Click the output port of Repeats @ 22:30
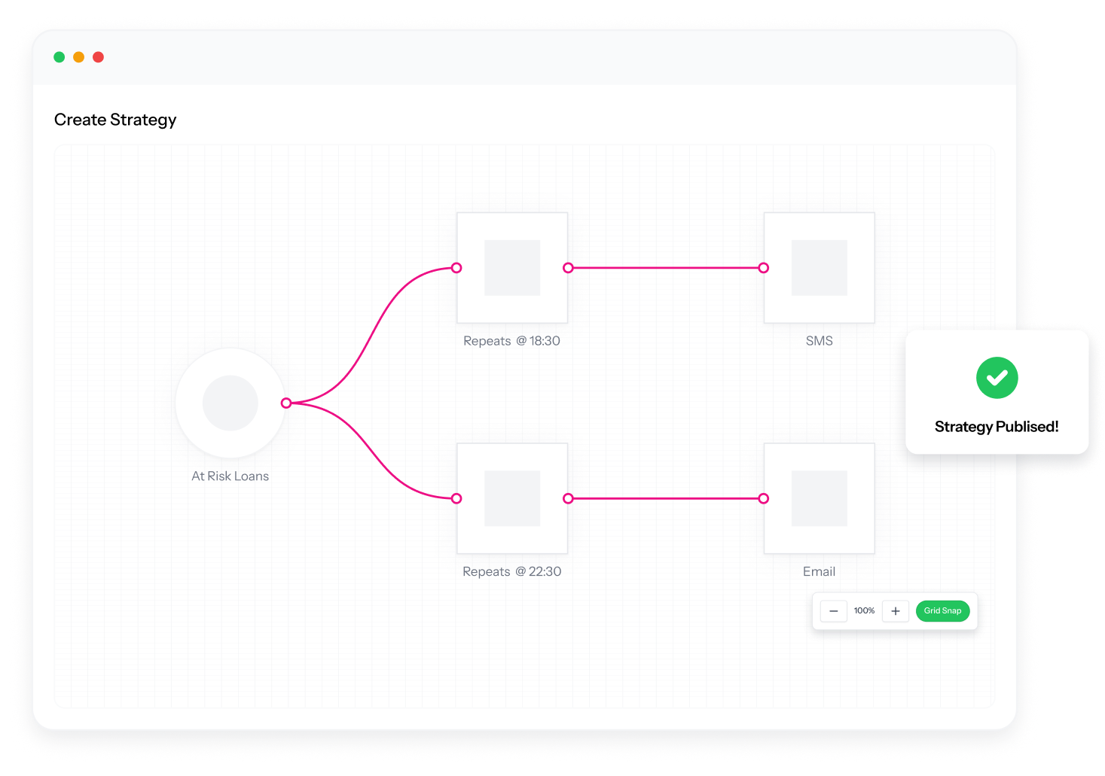1105x776 pixels. (x=569, y=498)
